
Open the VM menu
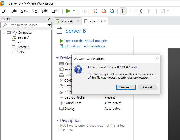point(35,11)
